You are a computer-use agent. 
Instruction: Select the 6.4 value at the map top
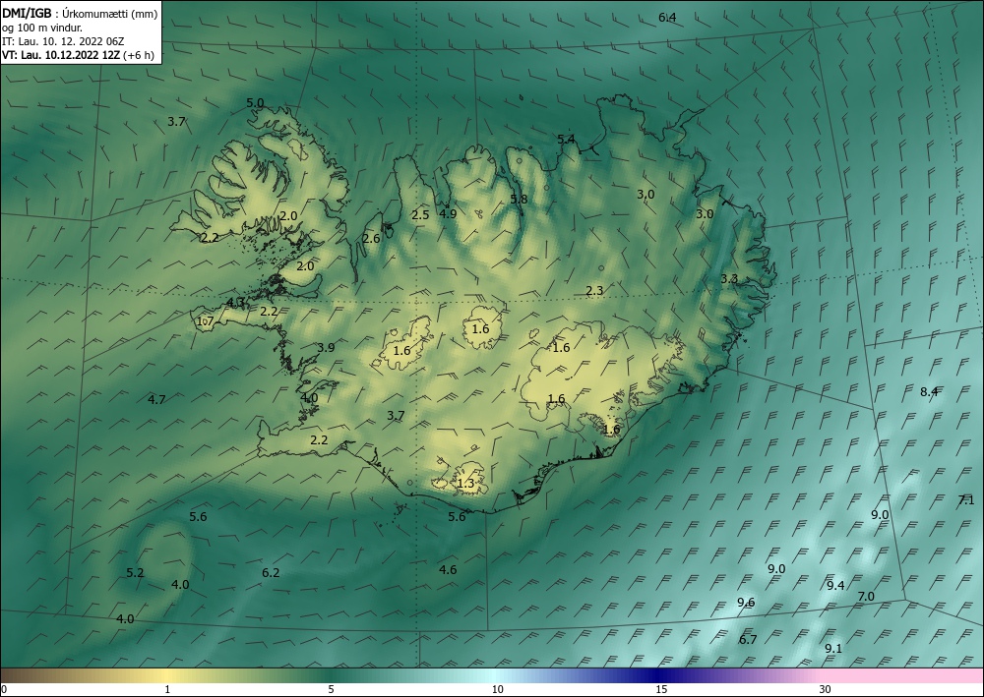[x=667, y=18]
